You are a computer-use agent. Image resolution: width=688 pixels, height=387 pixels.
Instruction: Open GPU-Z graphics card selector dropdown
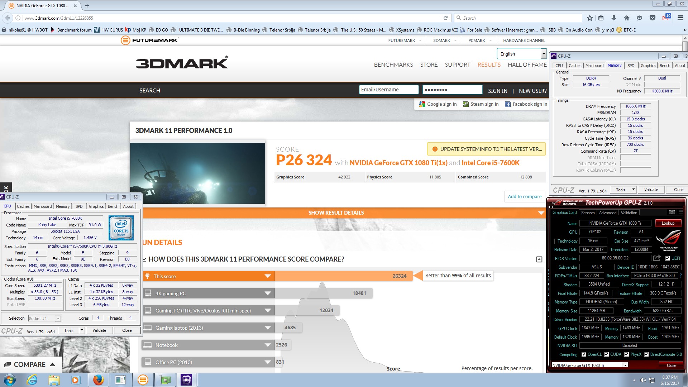pyautogui.click(x=589, y=365)
